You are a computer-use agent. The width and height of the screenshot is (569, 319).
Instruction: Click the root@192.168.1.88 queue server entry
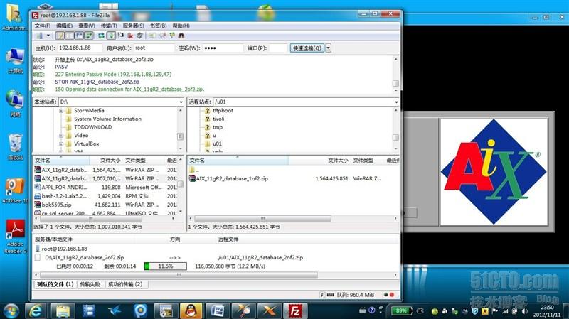pyautogui.click(x=64, y=249)
